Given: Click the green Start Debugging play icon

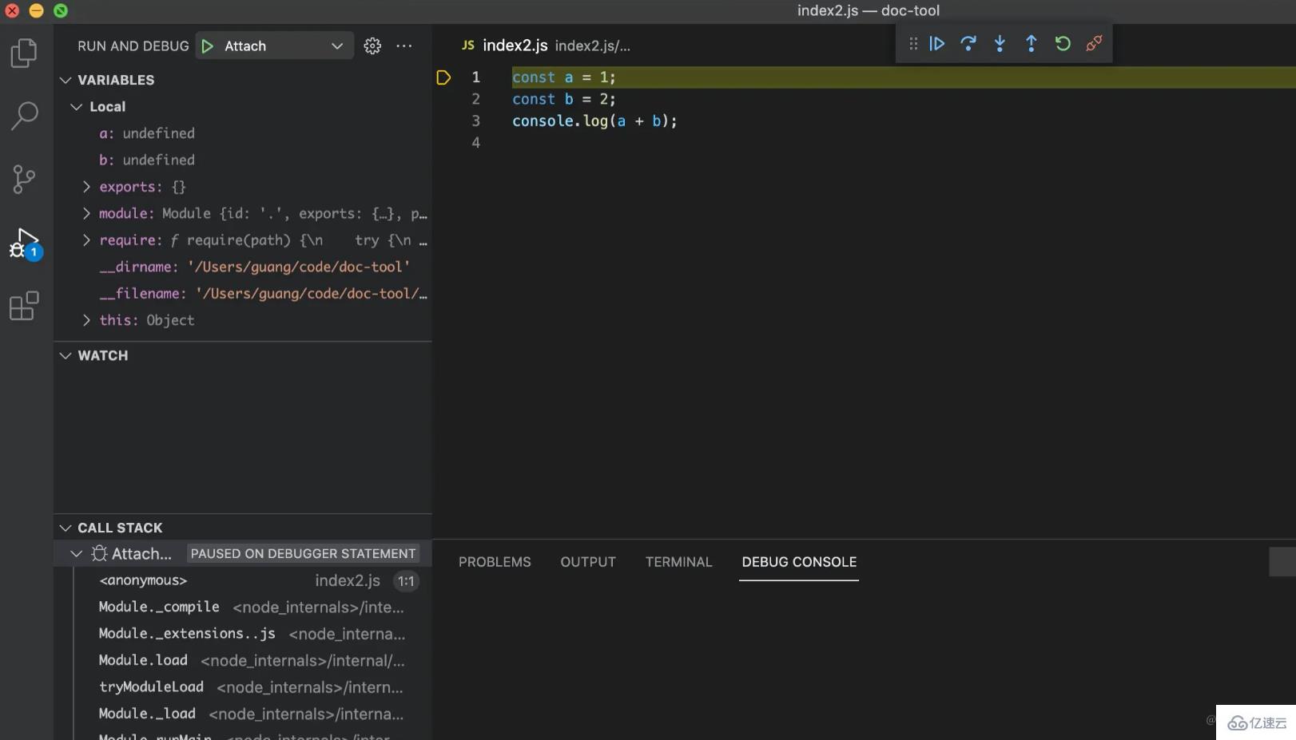Looking at the screenshot, I should pyautogui.click(x=208, y=46).
